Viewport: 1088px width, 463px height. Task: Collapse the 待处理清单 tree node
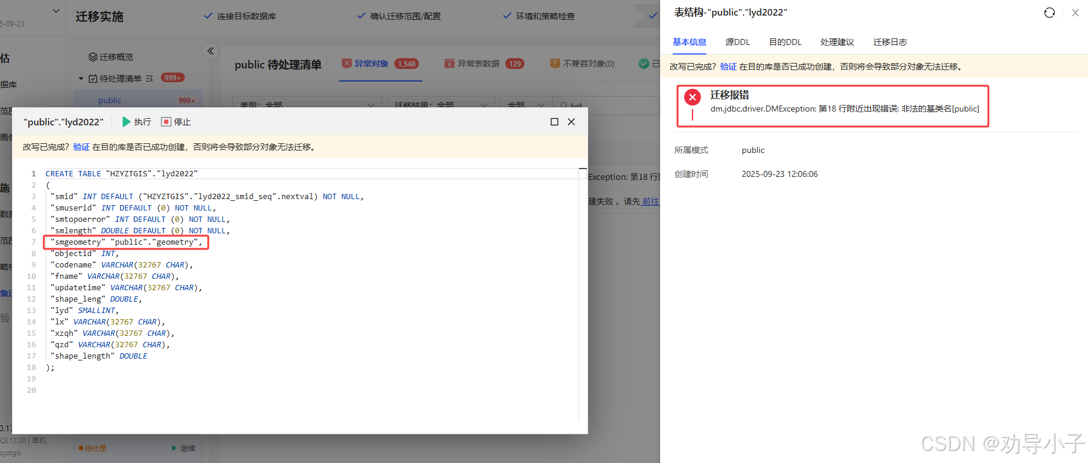coord(81,79)
